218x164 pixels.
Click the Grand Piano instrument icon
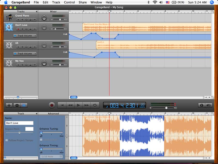click(x=9, y=17)
